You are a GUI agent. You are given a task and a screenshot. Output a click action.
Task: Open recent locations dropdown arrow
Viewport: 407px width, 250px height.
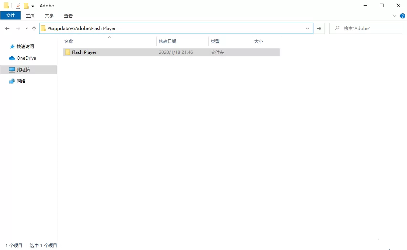click(x=26, y=29)
